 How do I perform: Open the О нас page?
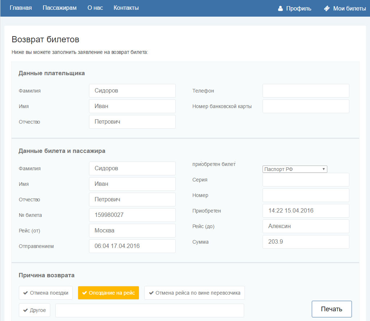coord(95,8)
